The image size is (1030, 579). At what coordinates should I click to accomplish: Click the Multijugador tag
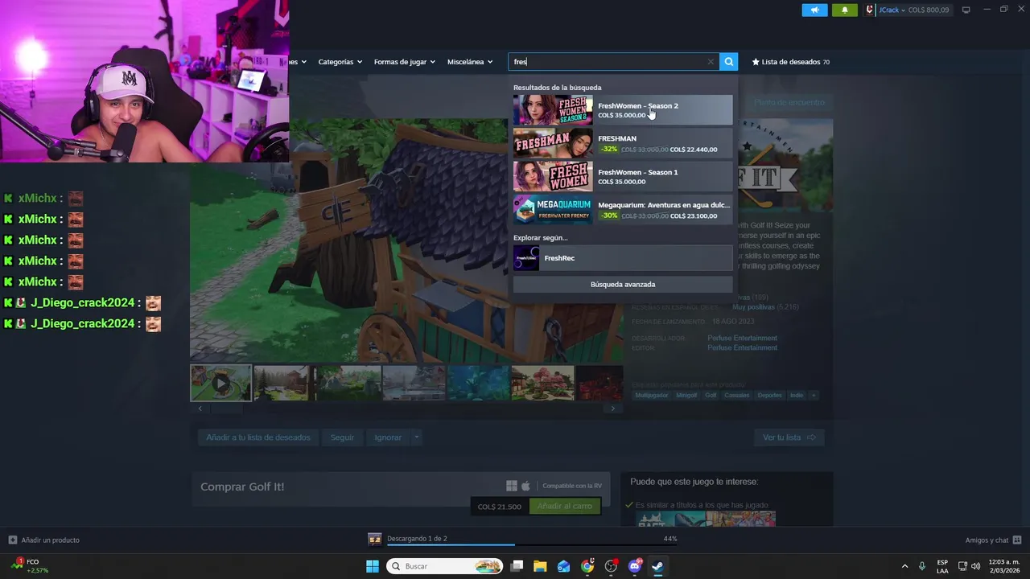coord(652,395)
